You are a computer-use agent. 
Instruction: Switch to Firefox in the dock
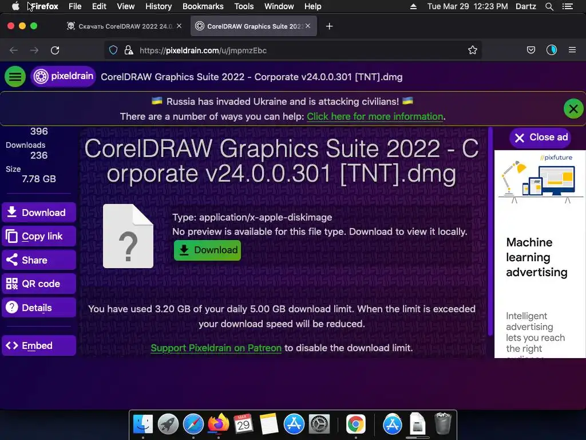click(218, 425)
